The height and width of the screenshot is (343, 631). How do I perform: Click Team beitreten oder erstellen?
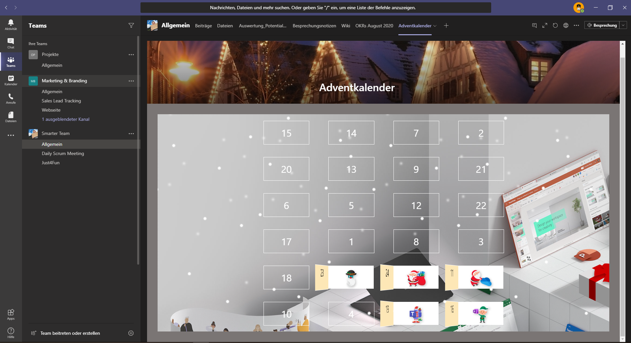tap(70, 333)
